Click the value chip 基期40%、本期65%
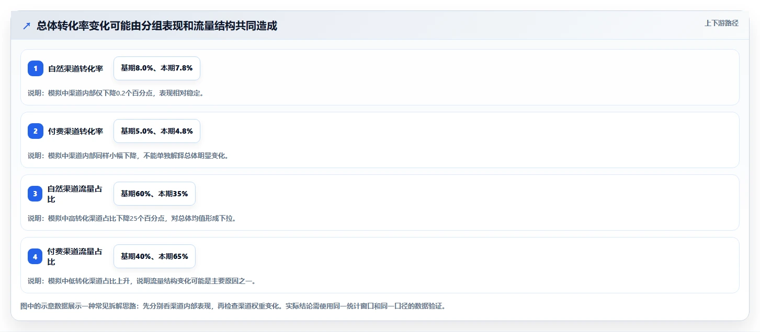Viewport: 760px width, 332px height. [x=154, y=256]
